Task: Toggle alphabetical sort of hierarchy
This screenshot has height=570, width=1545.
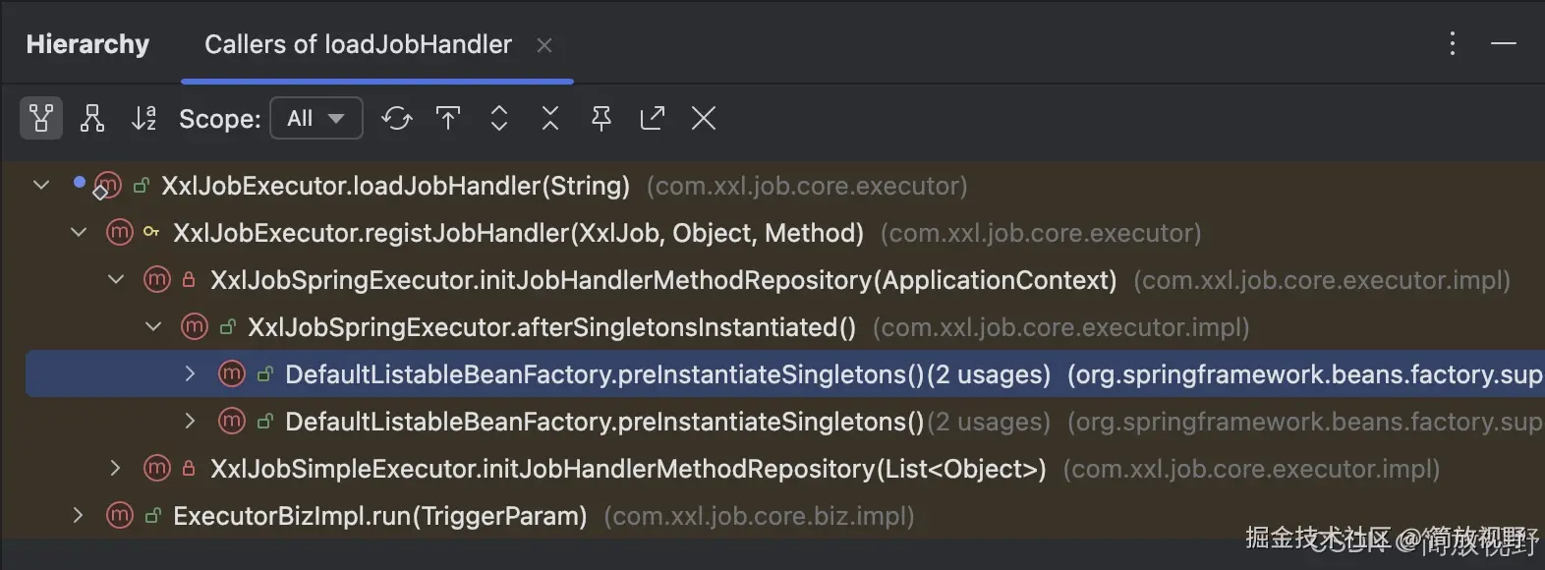Action: pos(143,119)
